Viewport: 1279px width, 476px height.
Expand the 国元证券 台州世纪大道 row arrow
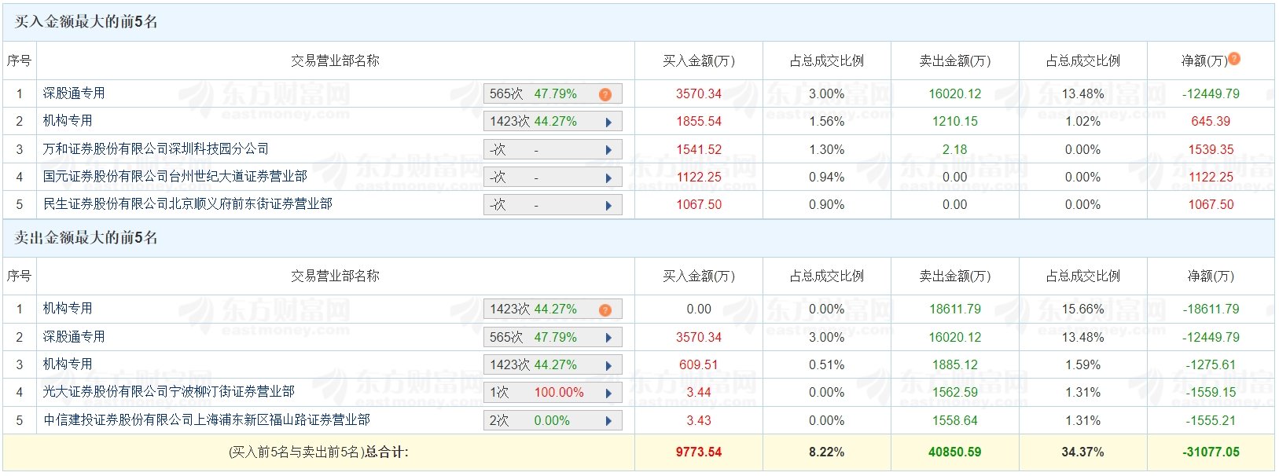tap(608, 178)
